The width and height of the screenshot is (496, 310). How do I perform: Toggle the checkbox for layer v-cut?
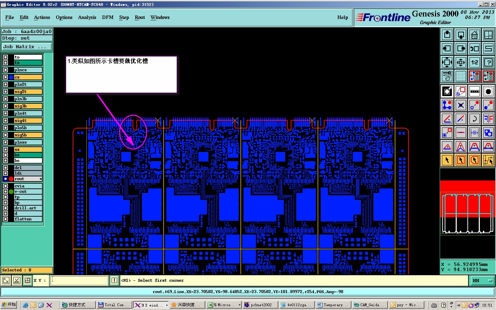(6, 192)
